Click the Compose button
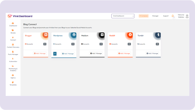The image size is (195, 110). 144,16
